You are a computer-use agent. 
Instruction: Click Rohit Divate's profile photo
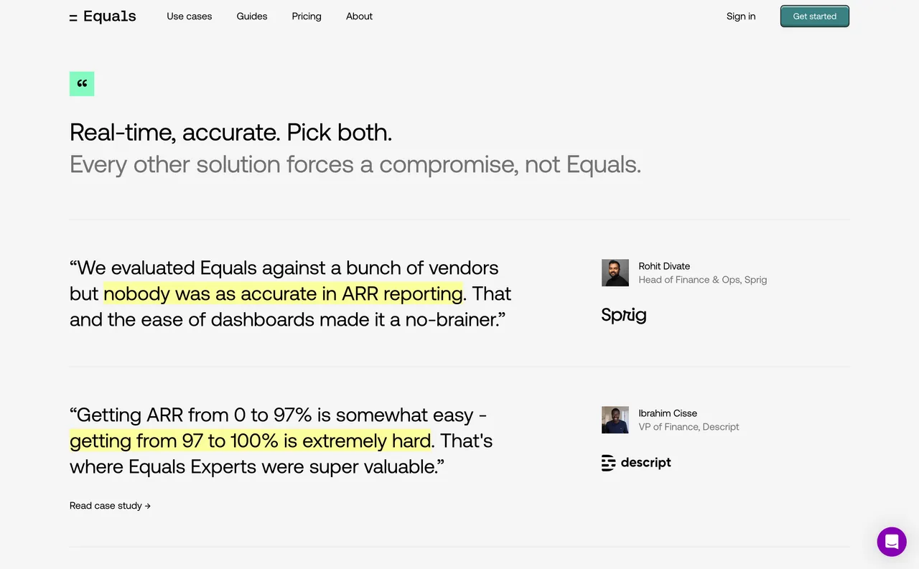pos(615,273)
